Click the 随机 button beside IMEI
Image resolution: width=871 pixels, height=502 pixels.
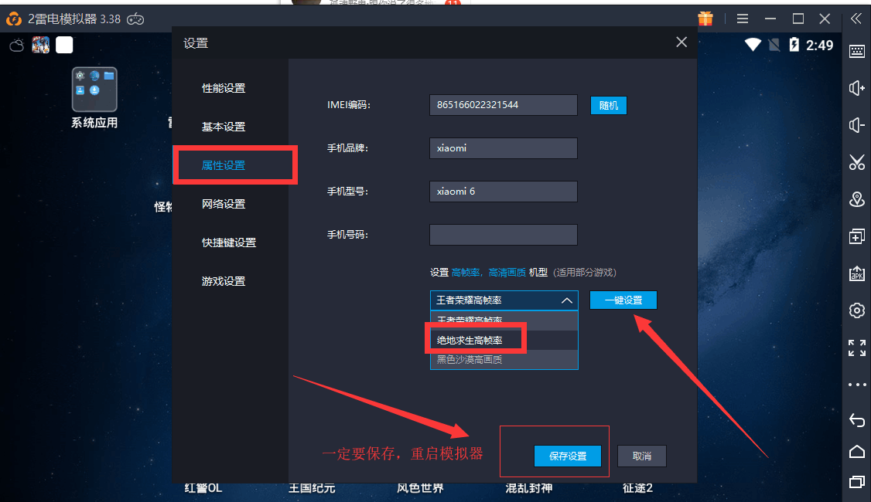pos(608,106)
